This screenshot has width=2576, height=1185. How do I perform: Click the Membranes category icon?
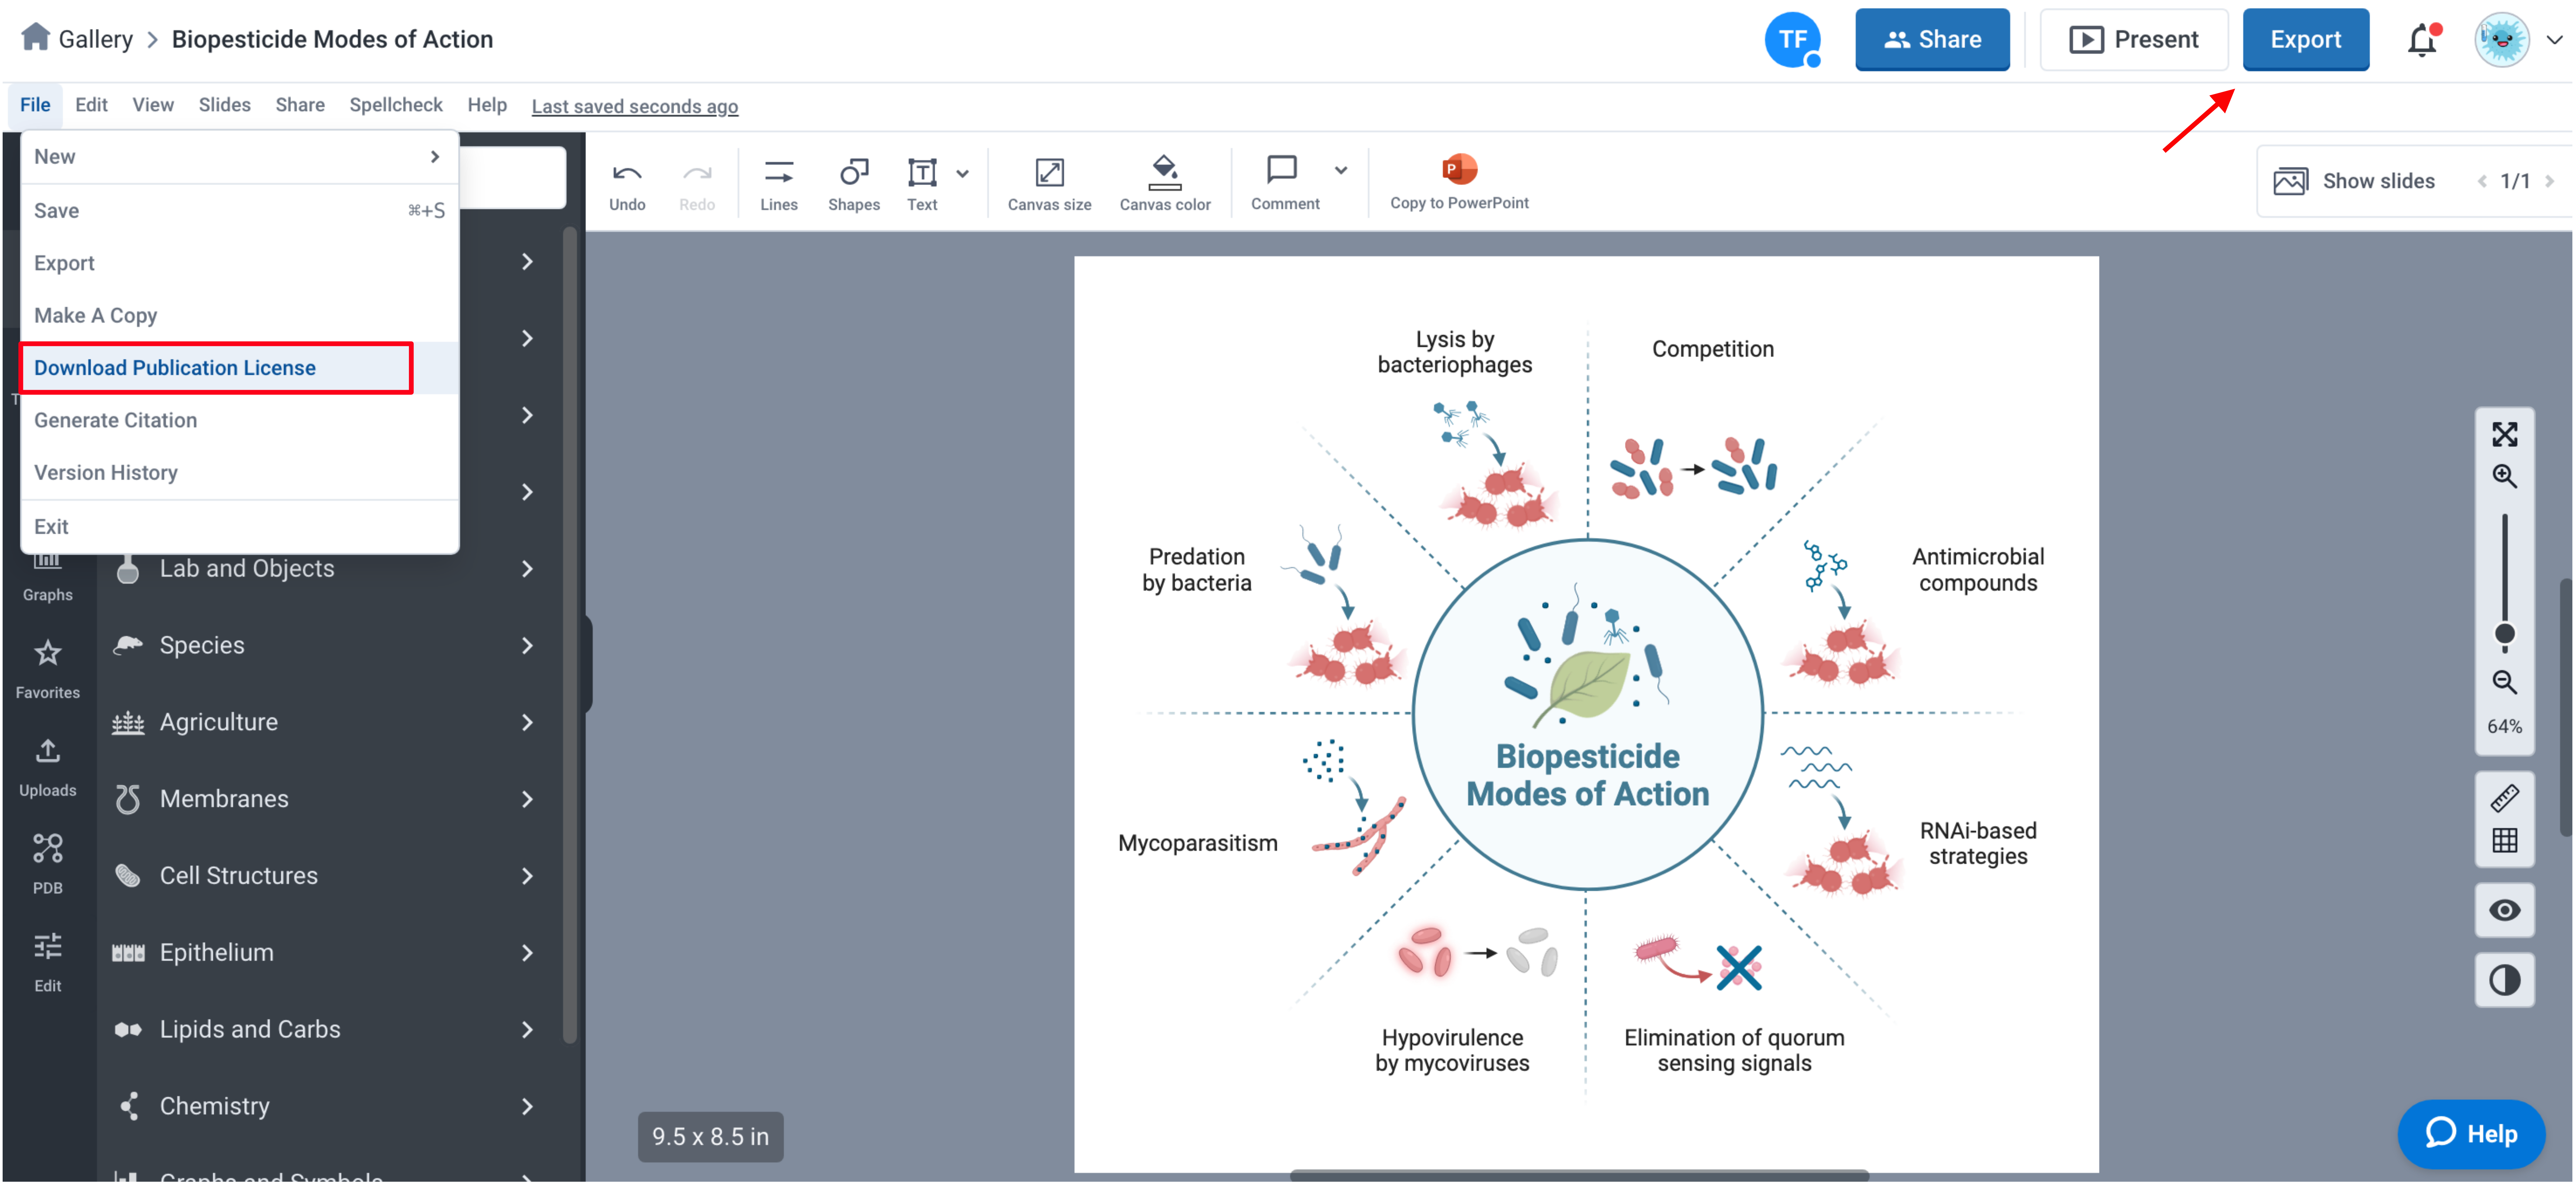(128, 799)
